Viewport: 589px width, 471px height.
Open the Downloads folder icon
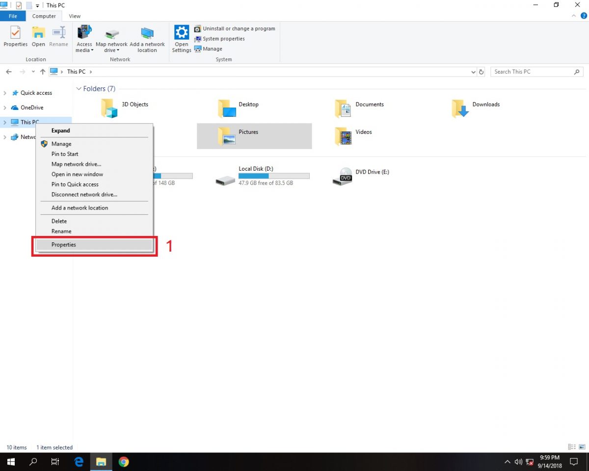pos(460,108)
